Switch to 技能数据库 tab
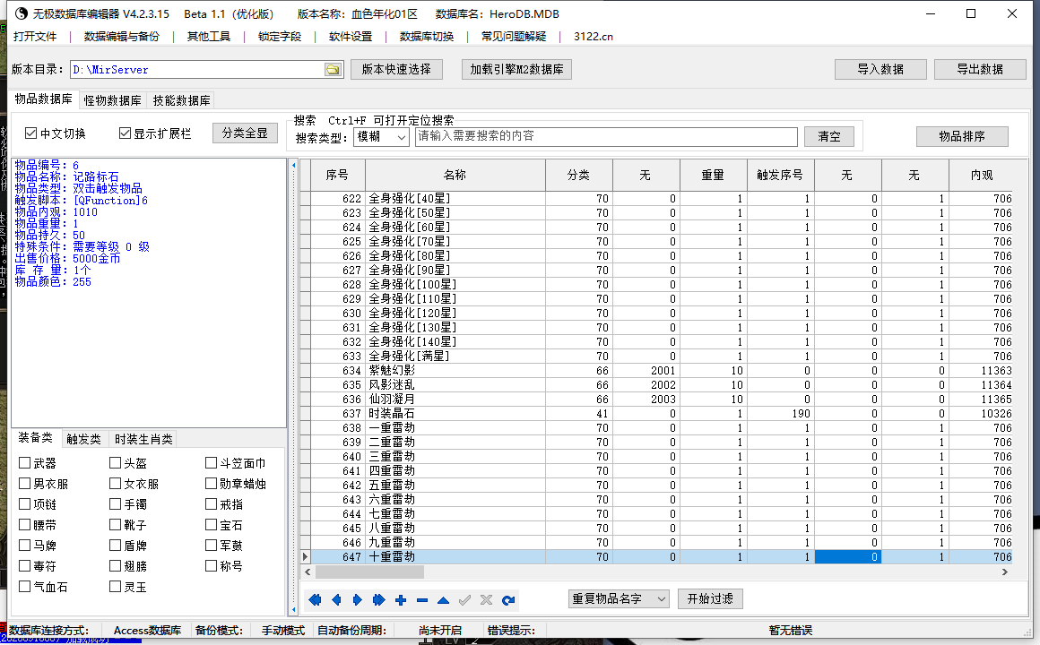This screenshot has width=1040, height=645. pyautogui.click(x=181, y=100)
